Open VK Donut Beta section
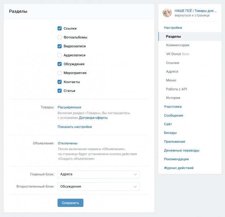Viewport: 225px width, 217px height. click(178, 54)
